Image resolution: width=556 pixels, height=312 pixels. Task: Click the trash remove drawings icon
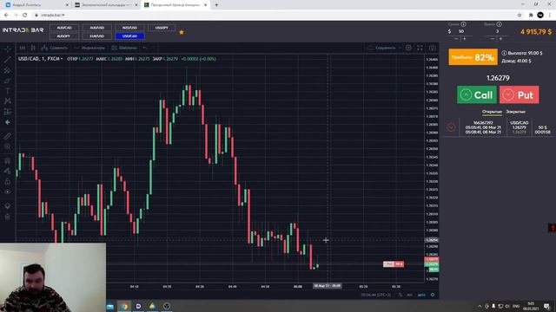click(8, 217)
